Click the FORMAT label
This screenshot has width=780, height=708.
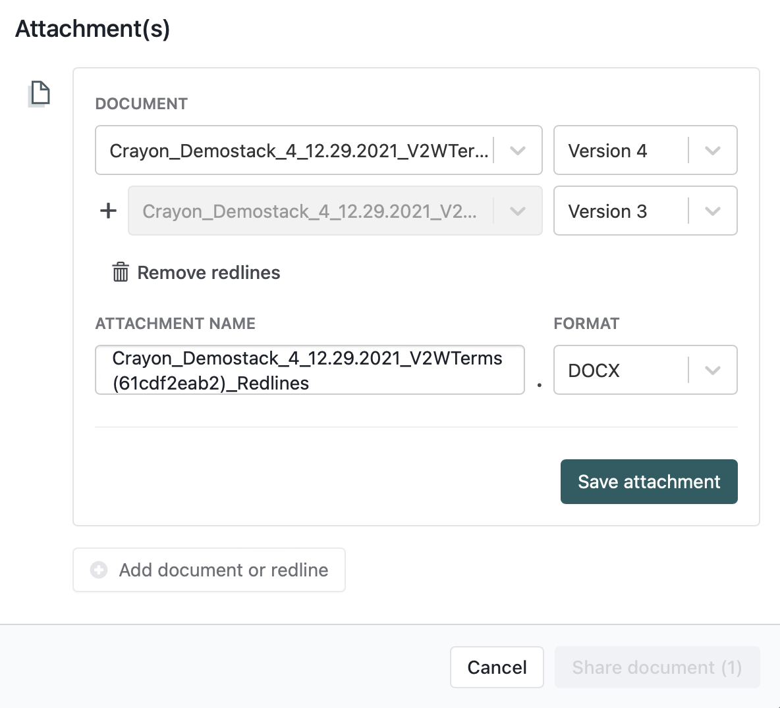(x=586, y=324)
